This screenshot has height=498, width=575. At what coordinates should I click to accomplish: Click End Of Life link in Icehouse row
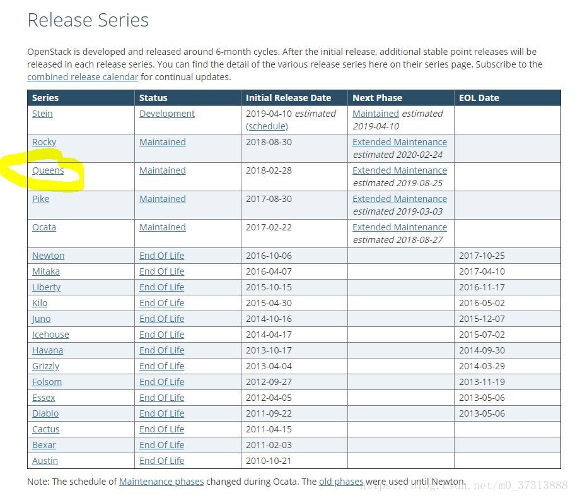[x=161, y=335]
